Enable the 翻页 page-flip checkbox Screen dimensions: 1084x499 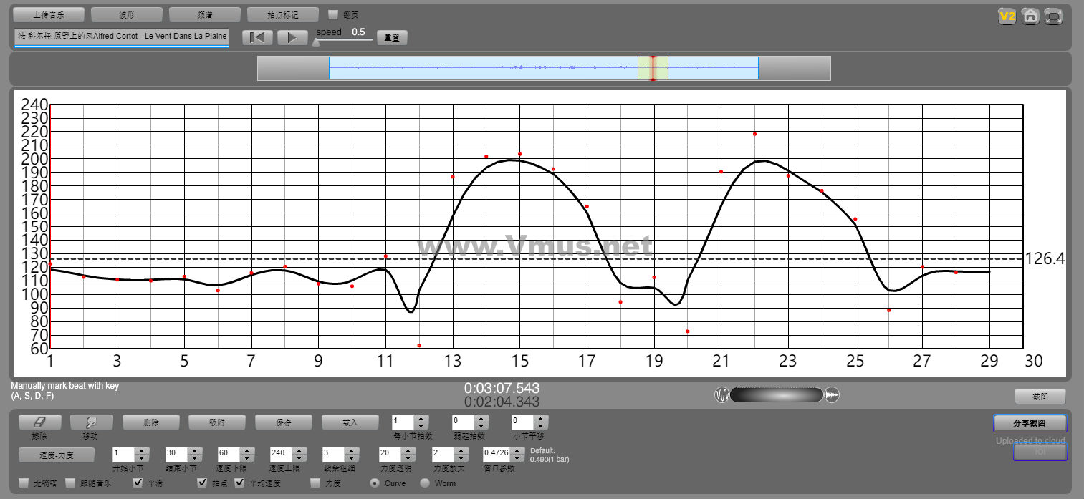333,14
